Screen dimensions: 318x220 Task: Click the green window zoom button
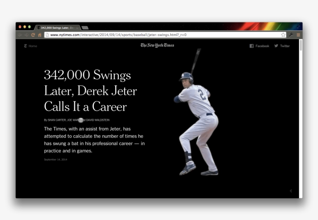tap(29, 27)
